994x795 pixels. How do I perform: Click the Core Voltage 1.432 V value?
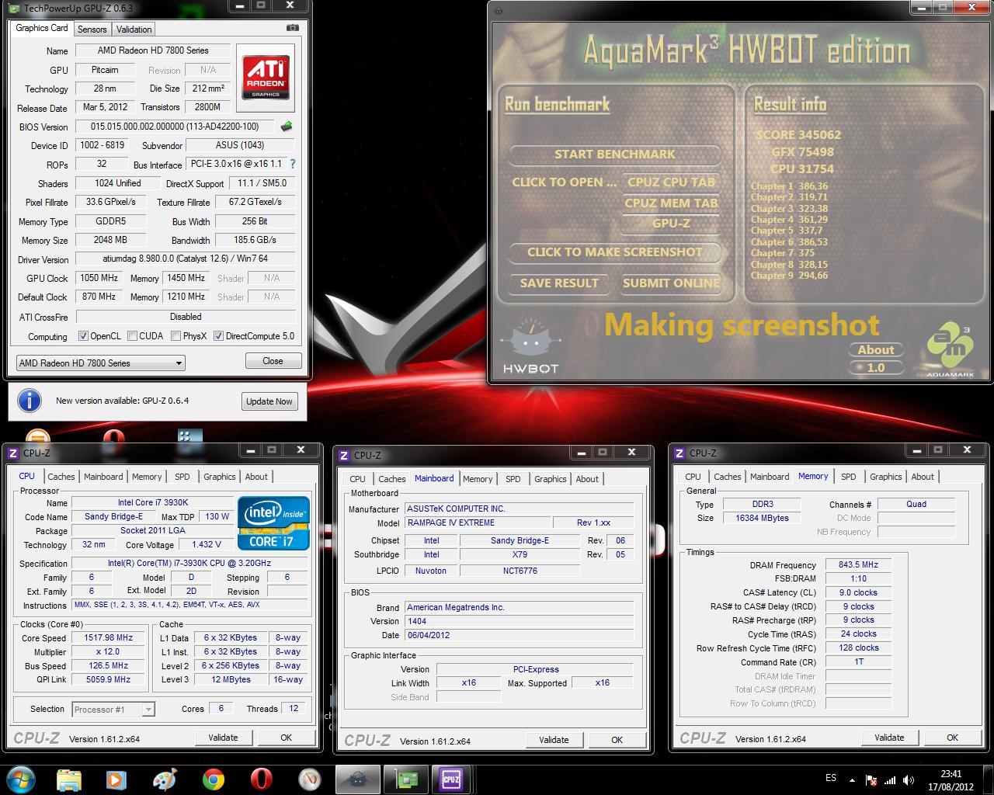206,544
